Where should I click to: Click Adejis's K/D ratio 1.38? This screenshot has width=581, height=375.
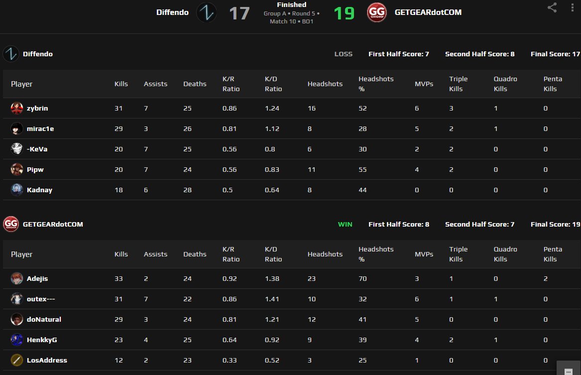(x=272, y=279)
